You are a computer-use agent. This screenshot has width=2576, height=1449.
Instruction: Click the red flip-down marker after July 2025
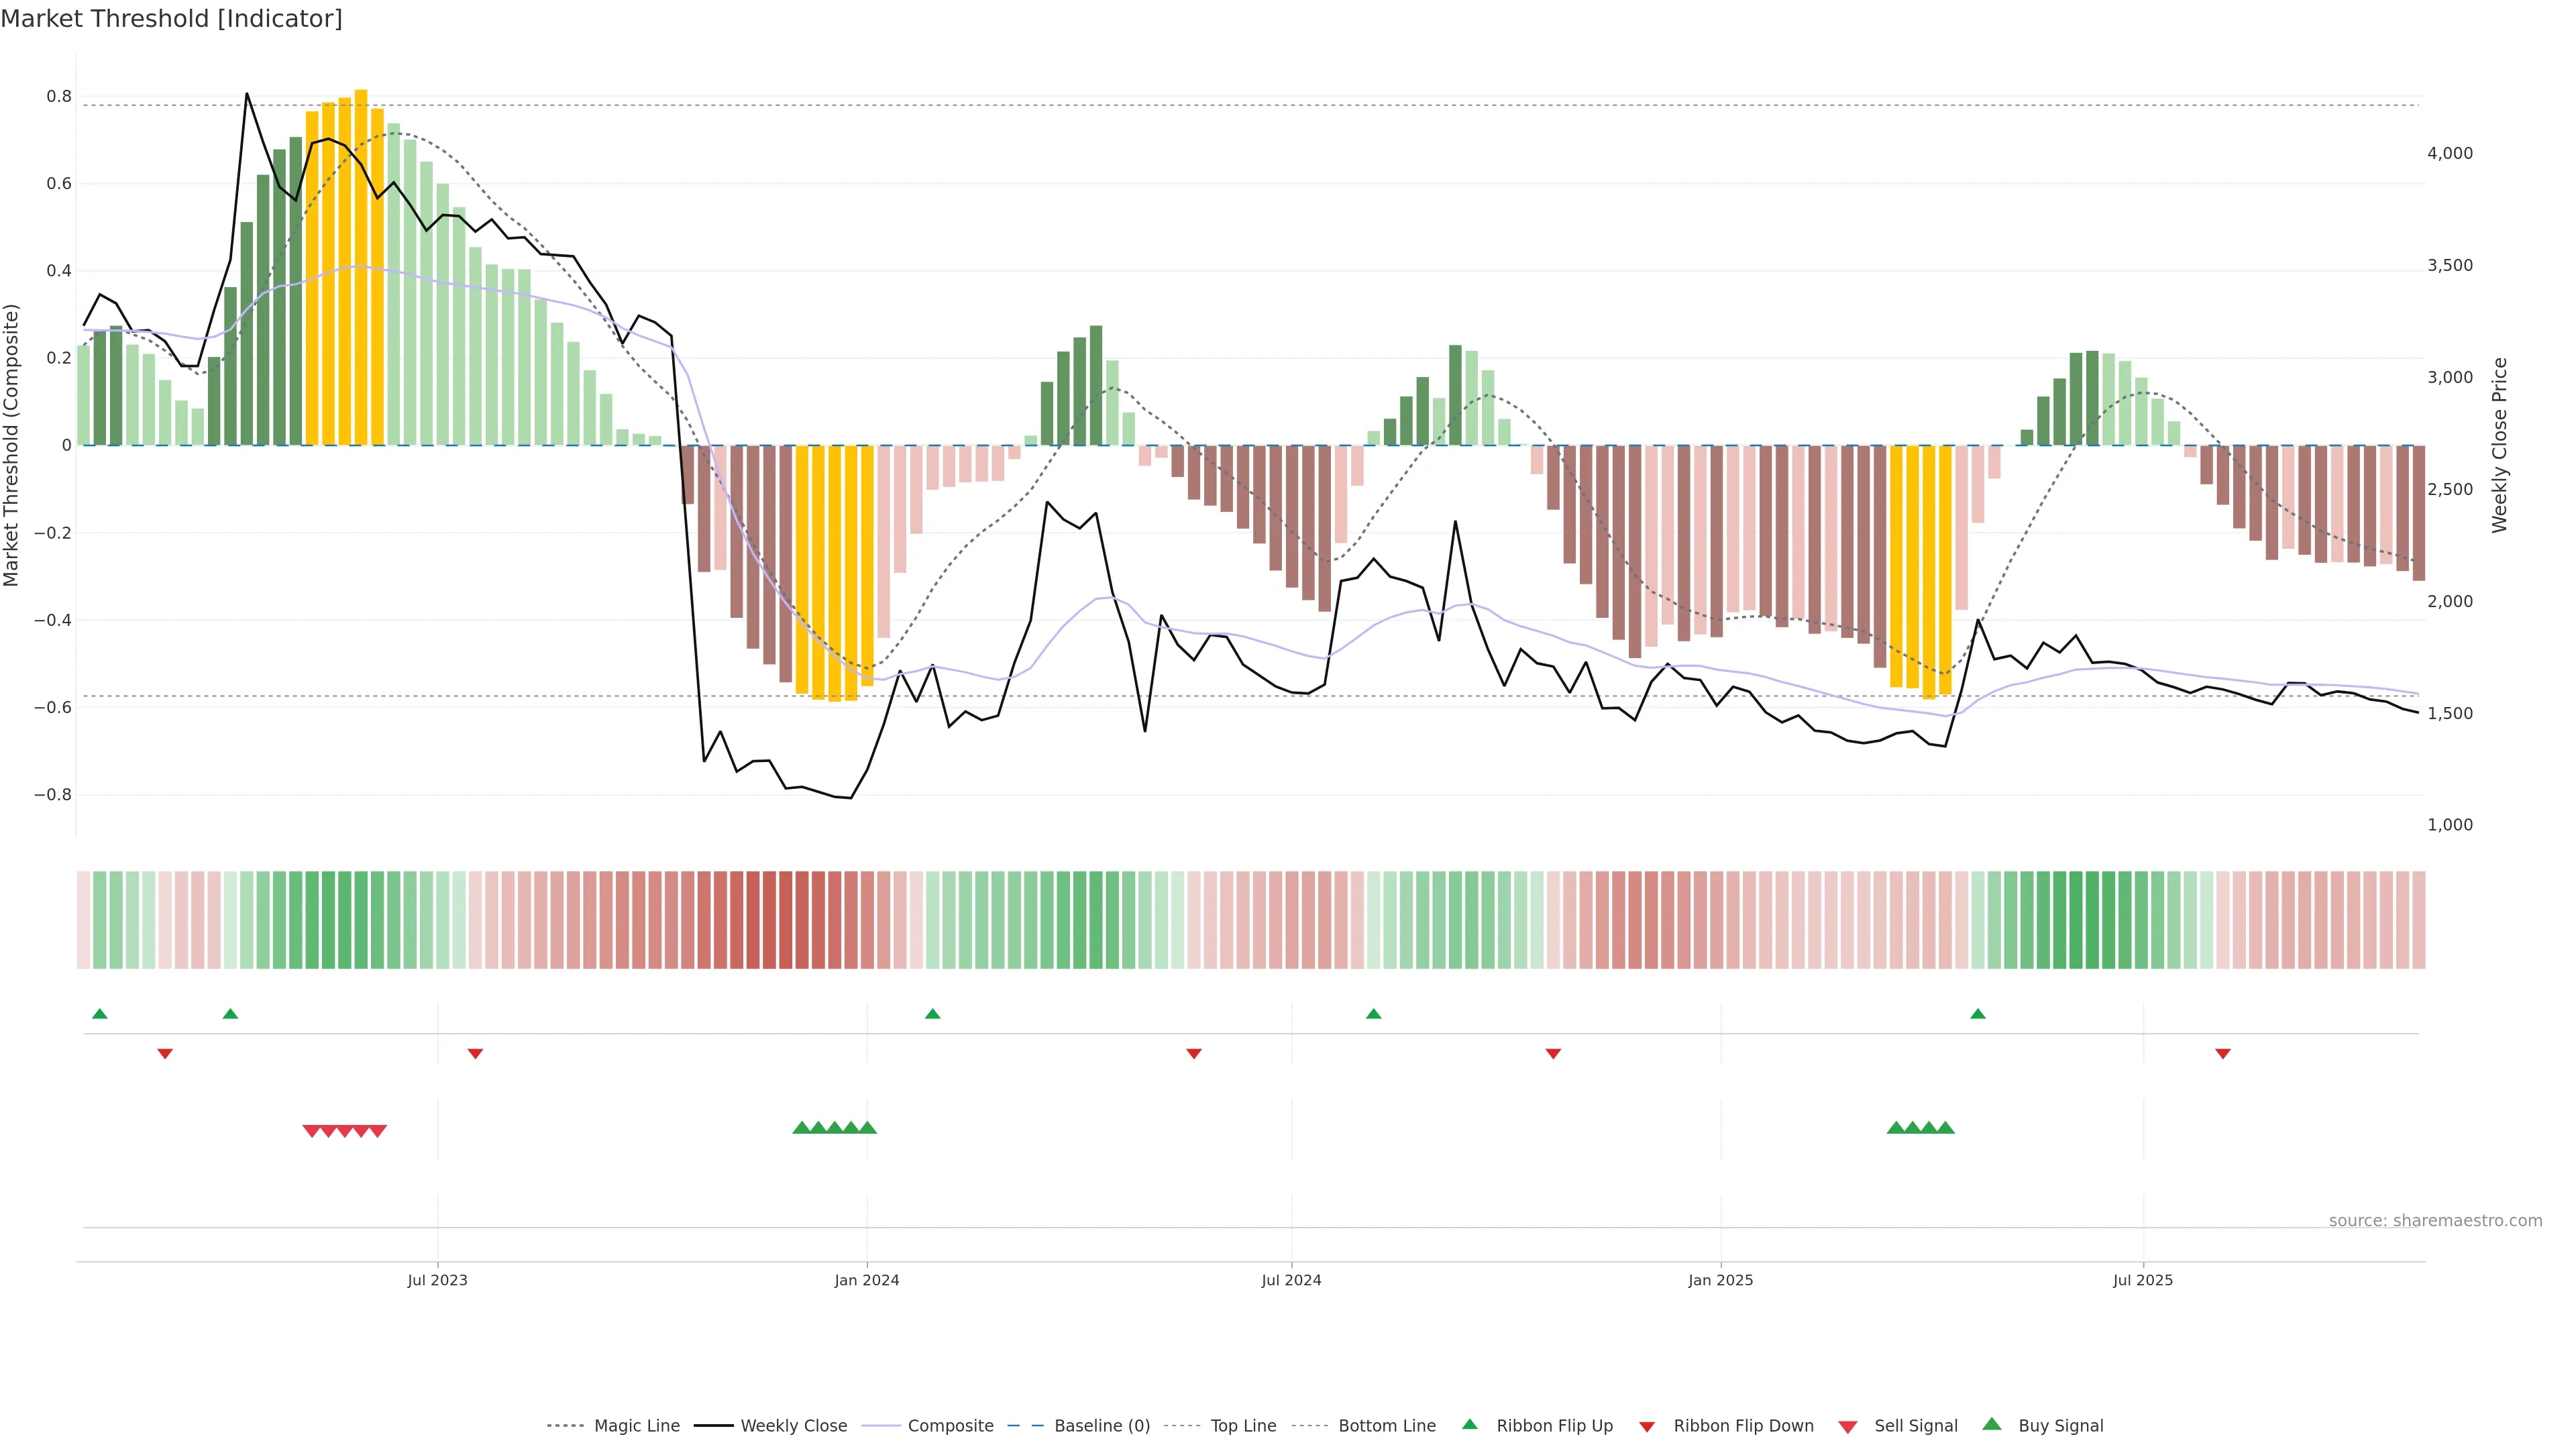tap(2222, 1053)
